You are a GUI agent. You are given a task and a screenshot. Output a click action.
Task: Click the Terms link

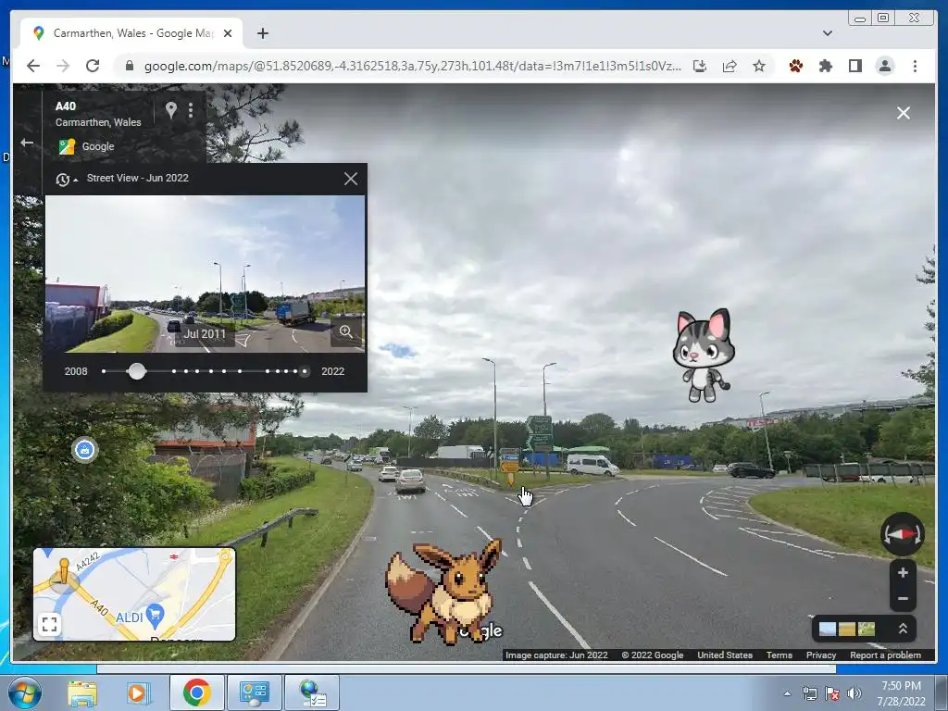pos(779,655)
